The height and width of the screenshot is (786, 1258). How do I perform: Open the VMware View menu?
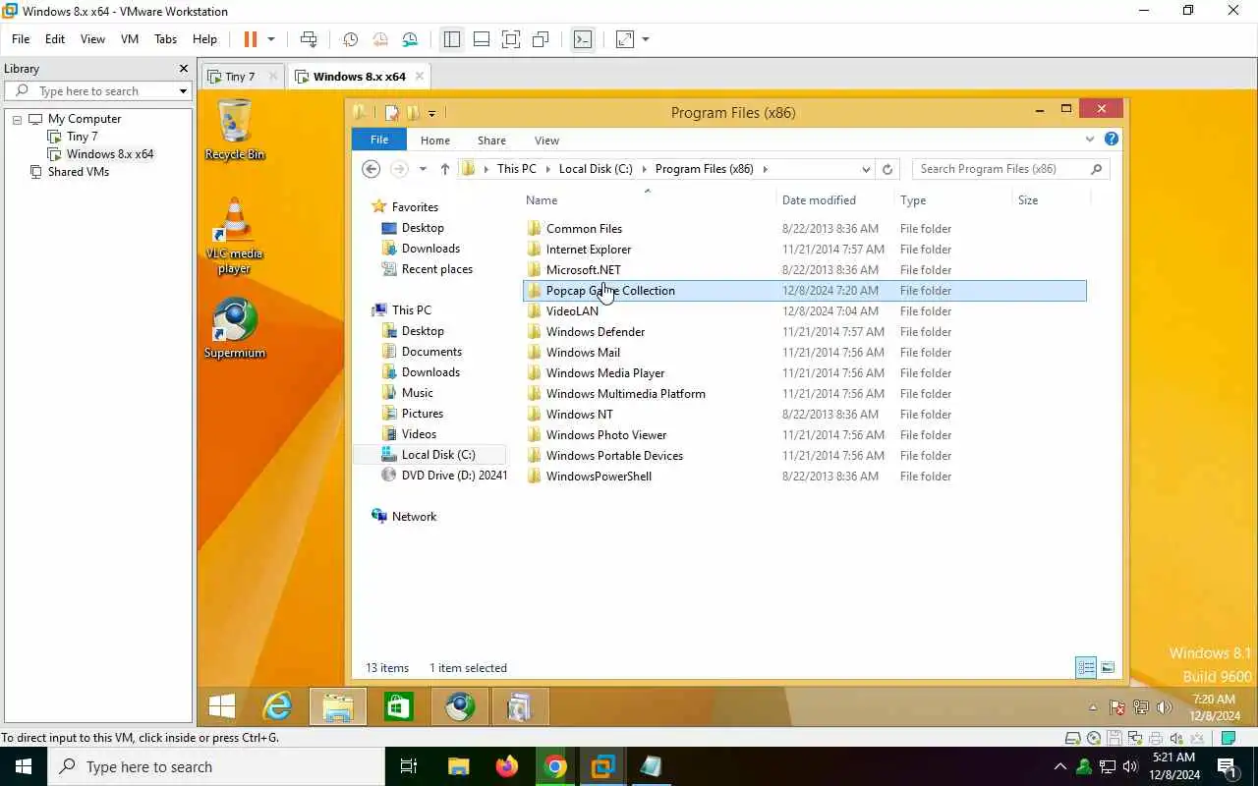pyautogui.click(x=92, y=39)
